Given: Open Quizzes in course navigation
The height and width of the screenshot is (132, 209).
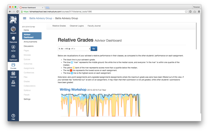Looking at the screenshot, I should pos(27,59).
